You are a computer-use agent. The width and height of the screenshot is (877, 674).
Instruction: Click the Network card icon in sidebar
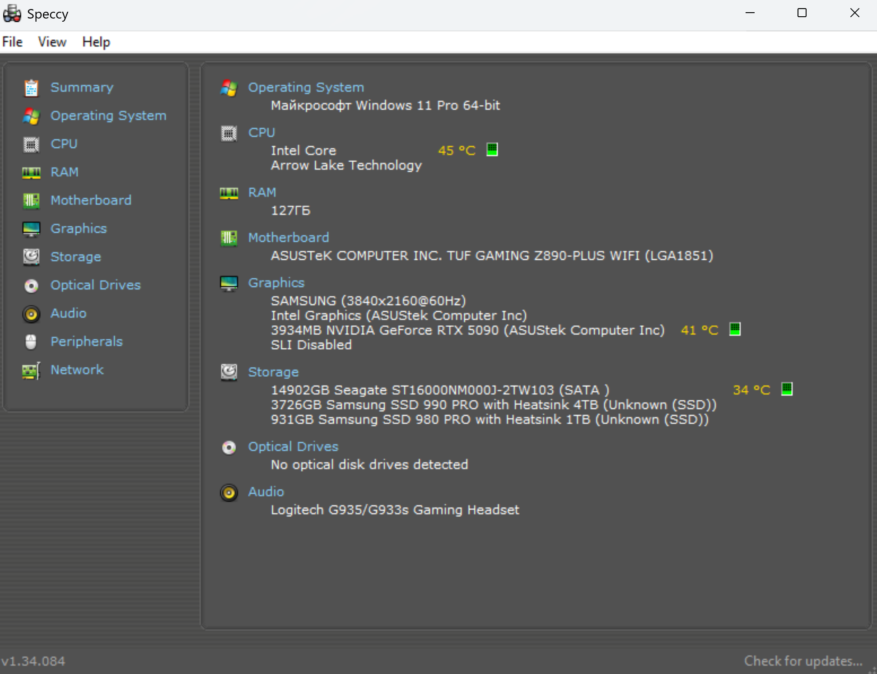click(31, 370)
